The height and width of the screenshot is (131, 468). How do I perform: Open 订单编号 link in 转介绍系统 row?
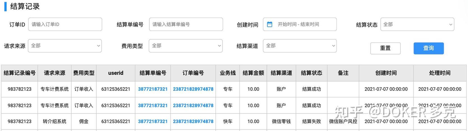click(193, 122)
